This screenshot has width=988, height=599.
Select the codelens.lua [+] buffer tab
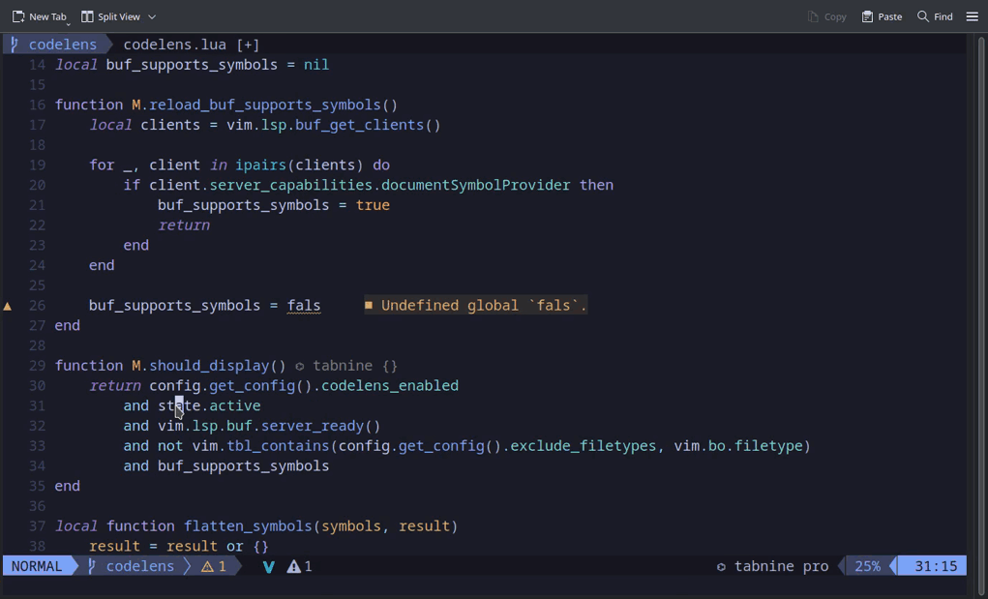point(191,45)
